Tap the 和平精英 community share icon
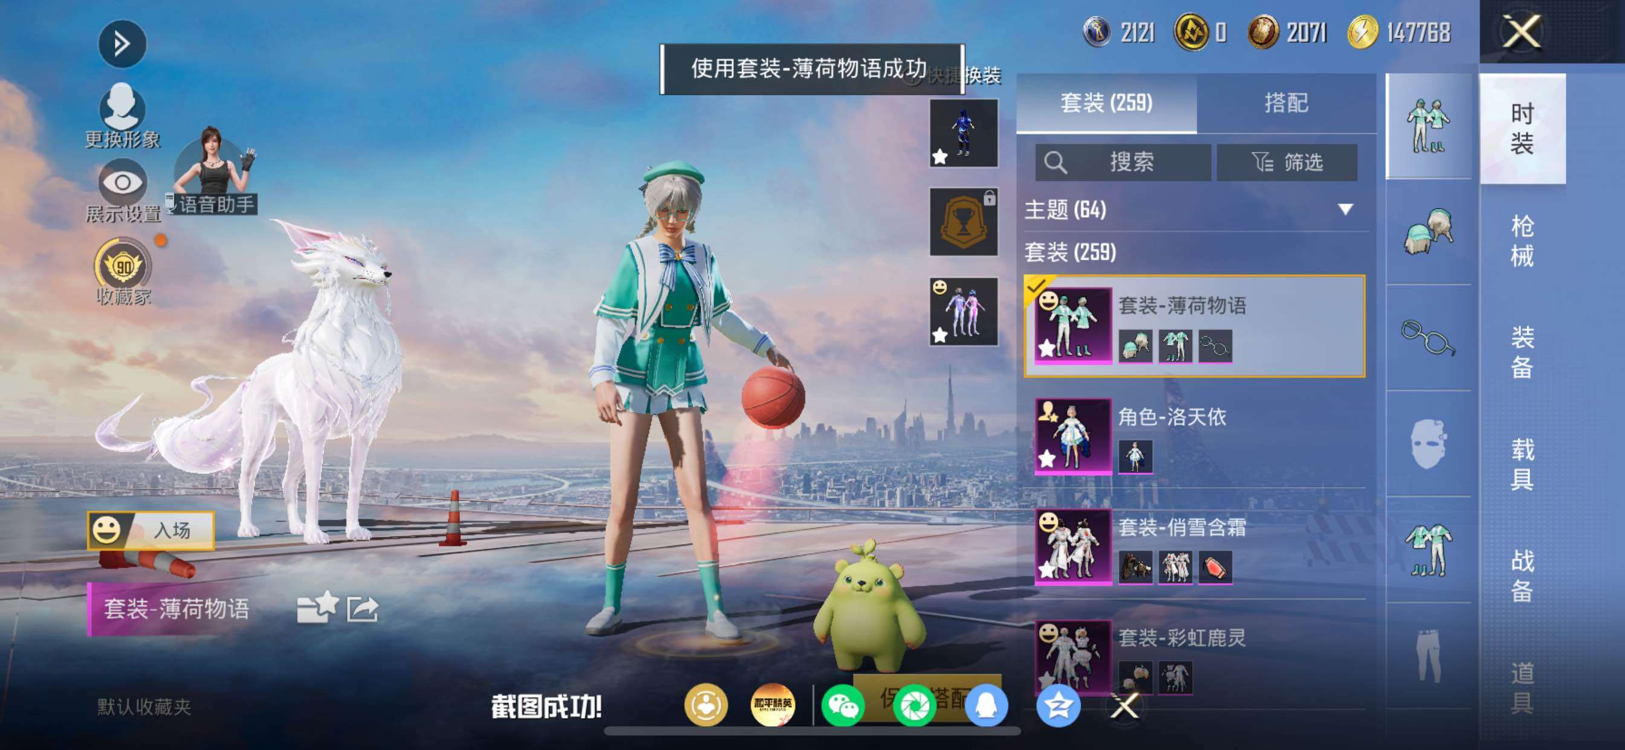Image resolution: width=1625 pixels, height=750 pixels. click(773, 705)
